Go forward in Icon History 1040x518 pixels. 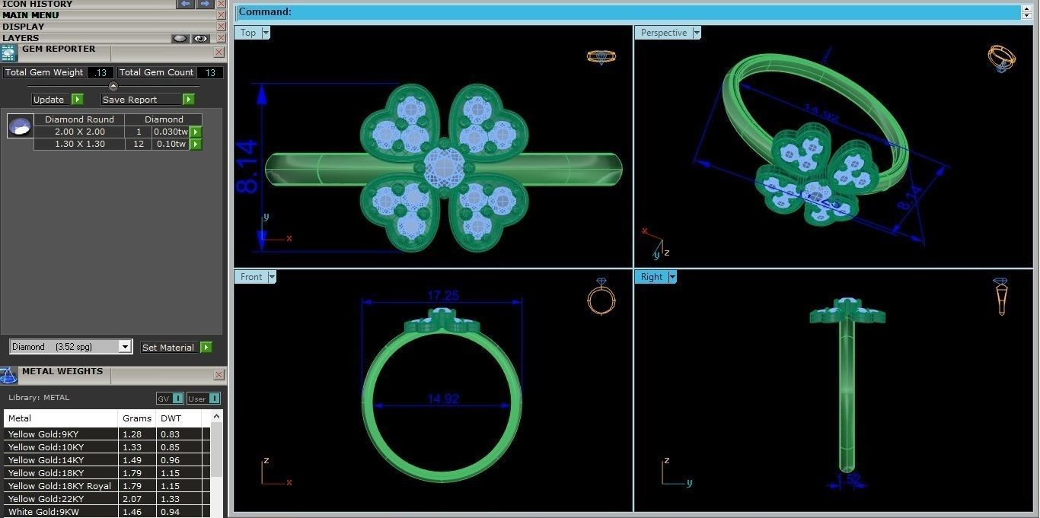point(205,4)
